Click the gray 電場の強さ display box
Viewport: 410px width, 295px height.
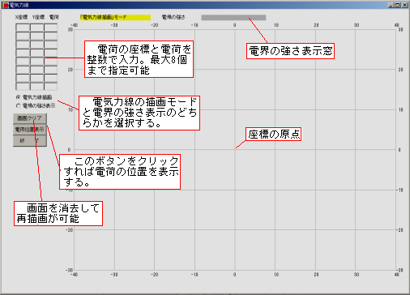(x=233, y=18)
